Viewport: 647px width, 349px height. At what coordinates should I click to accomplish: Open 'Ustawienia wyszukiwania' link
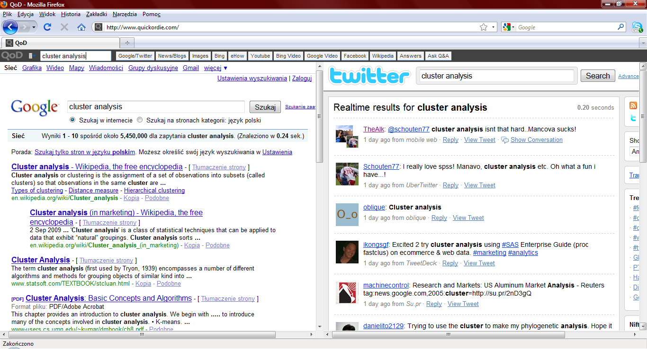point(252,79)
